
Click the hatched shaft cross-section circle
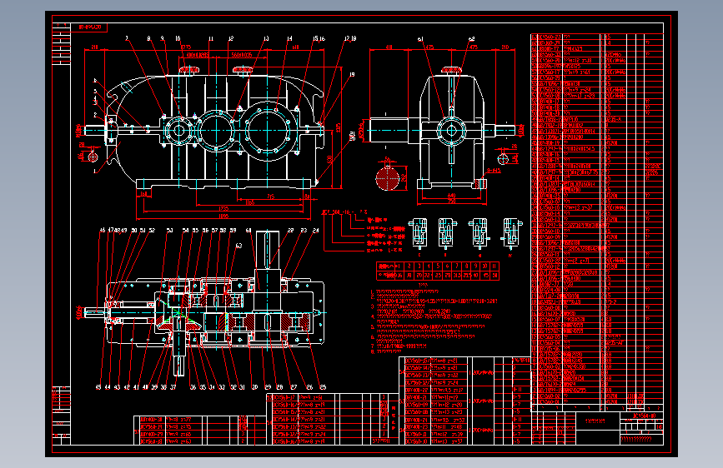(387, 179)
